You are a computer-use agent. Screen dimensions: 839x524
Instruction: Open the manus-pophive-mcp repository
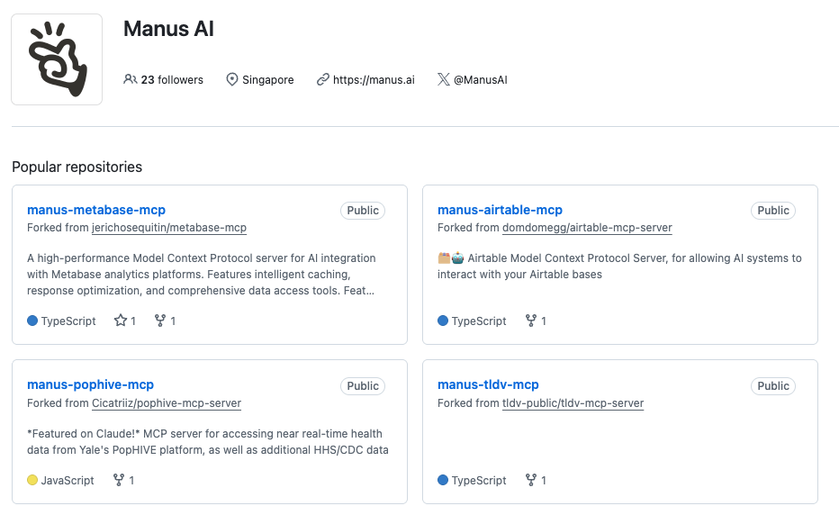pos(90,385)
